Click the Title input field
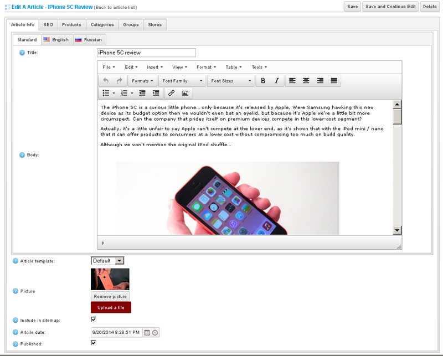Image resolution: width=443 pixels, height=356 pixels. pos(146,53)
